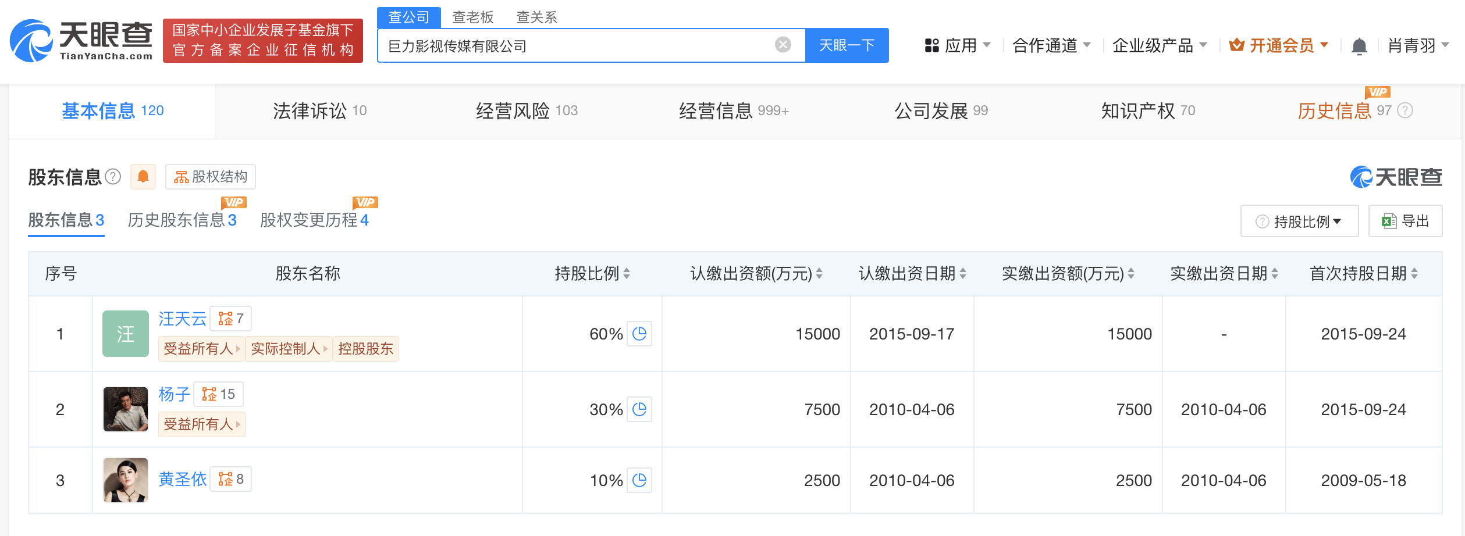
Task: Expand the 应用 dropdown menu
Action: click(x=958, y=45)
